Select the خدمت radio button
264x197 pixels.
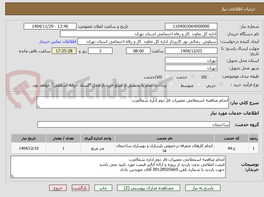coord(192,76)
